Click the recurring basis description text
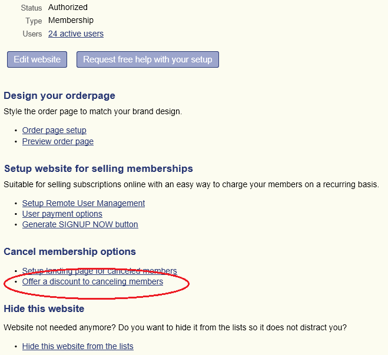The height and width of the screenshot is (355, 388). (191, 184)
